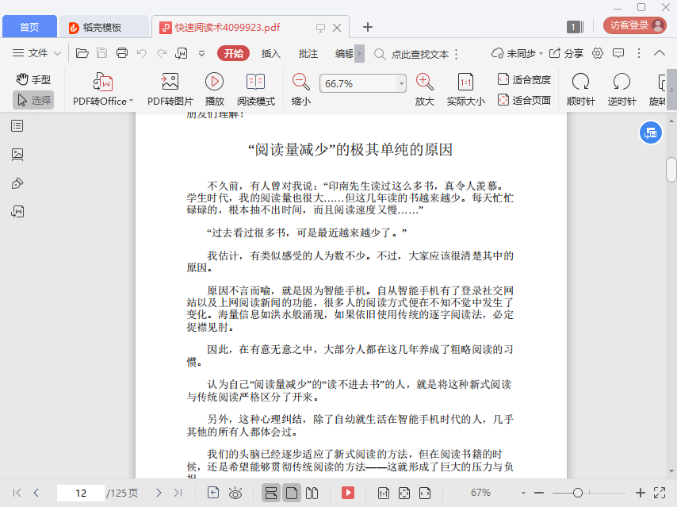Viewport: 677px width, 507px height.
Task: Click the blue floating convert button
Action: click(x=650, y=133)
